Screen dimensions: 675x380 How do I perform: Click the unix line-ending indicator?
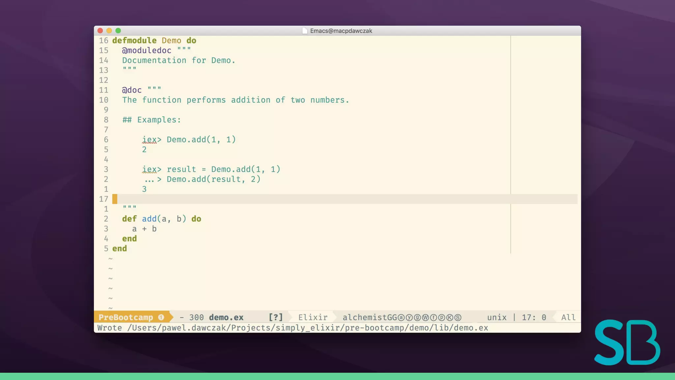497,317
